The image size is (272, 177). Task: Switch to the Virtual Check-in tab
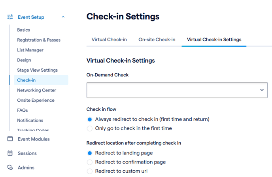pos(109,40)
